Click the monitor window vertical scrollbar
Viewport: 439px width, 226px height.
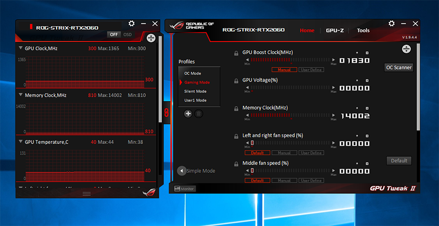click(160, 79)
